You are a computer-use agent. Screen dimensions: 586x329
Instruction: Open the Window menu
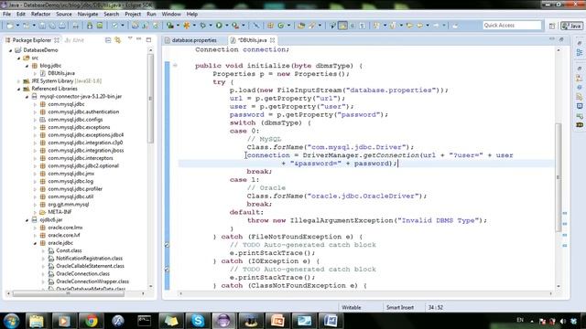point(171,15)
